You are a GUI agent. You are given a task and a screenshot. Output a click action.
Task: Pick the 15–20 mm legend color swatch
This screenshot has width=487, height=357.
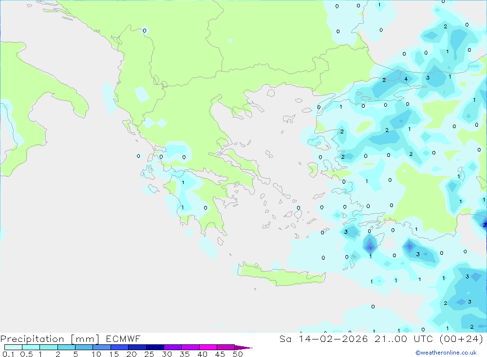point(120,347)
